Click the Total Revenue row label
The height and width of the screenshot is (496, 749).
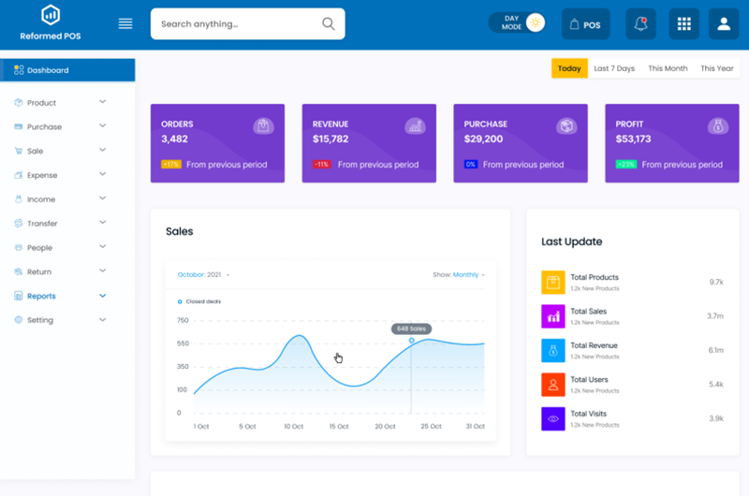click(594, 345)
